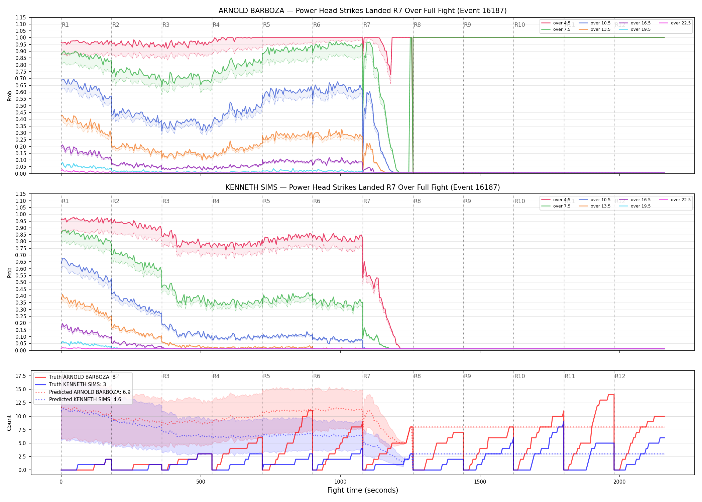The image size is (702, 502).
Task: Click the 'over 22.5' legend entry in Arnold Barboza chart
Action: (x=675, y=23)
